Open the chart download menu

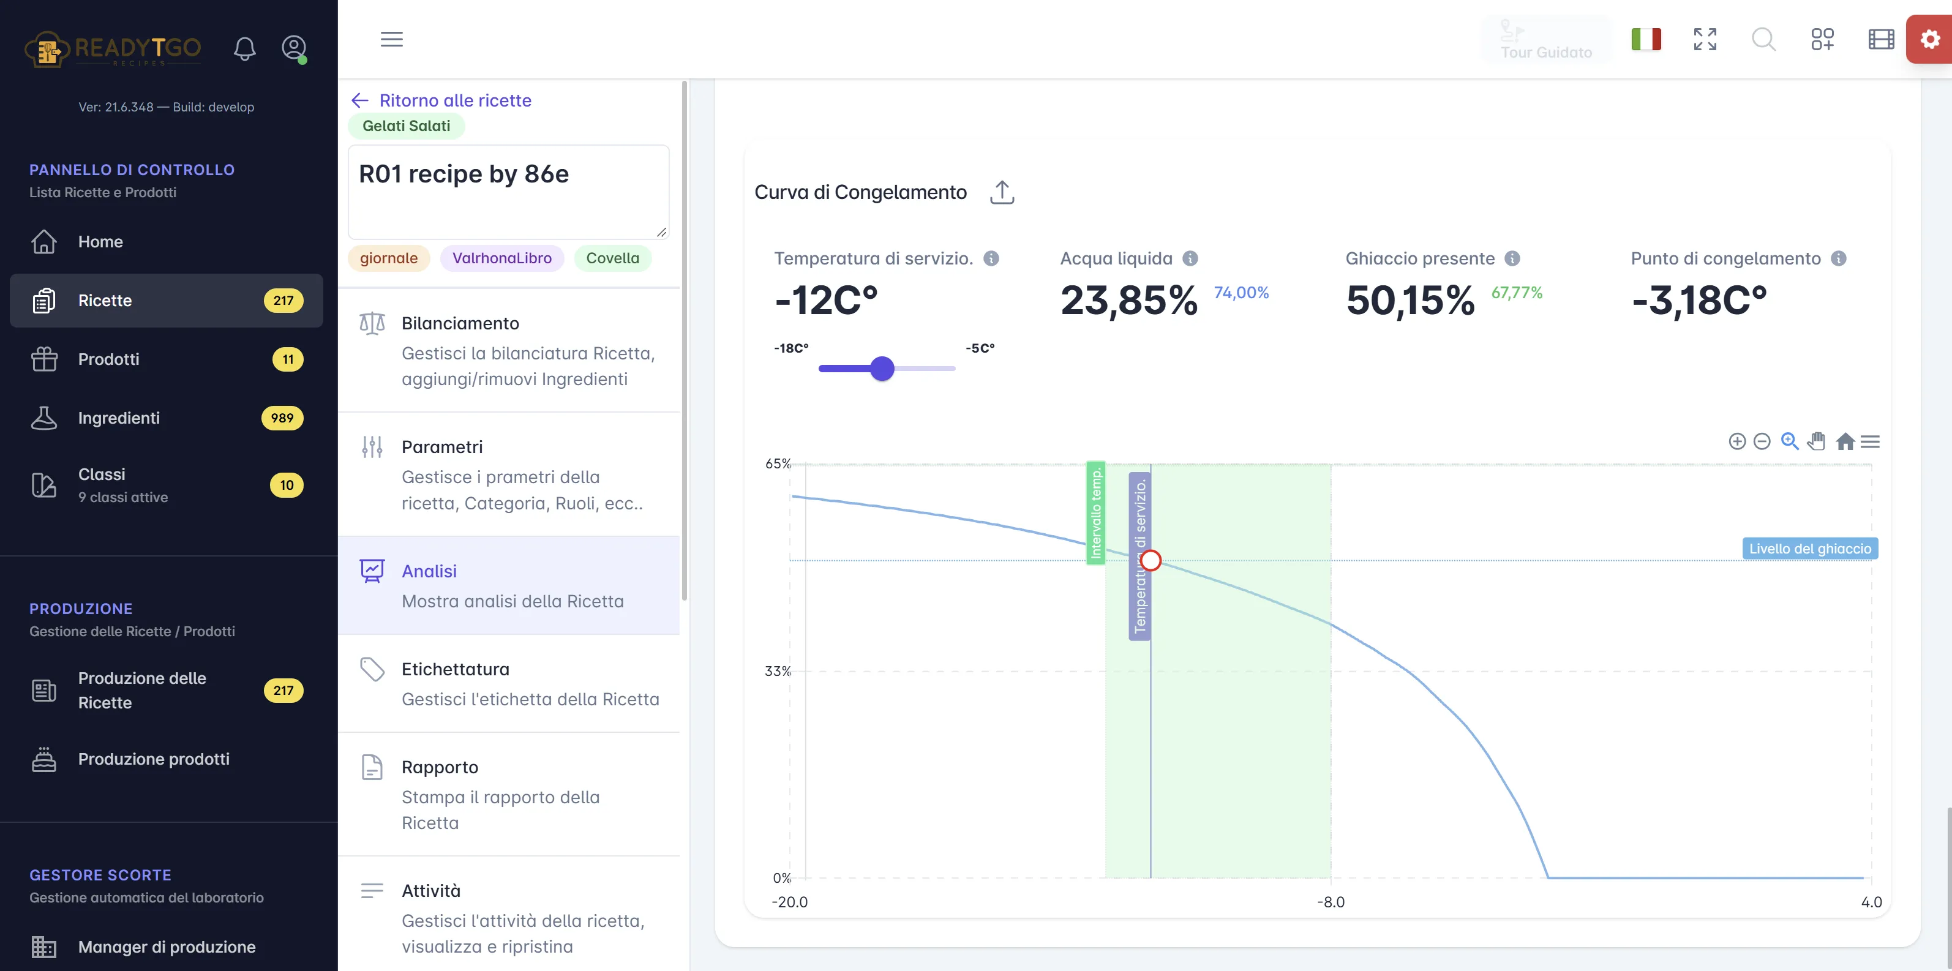[1870, 441]
